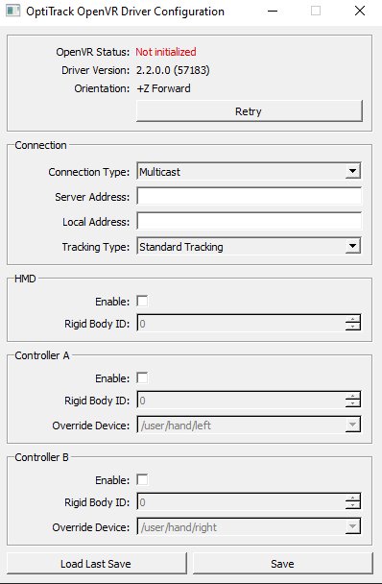This screenshot has height=584, width=382.
Task: Click the OptiTrack app icon in title bar
Action: (12, 12)
